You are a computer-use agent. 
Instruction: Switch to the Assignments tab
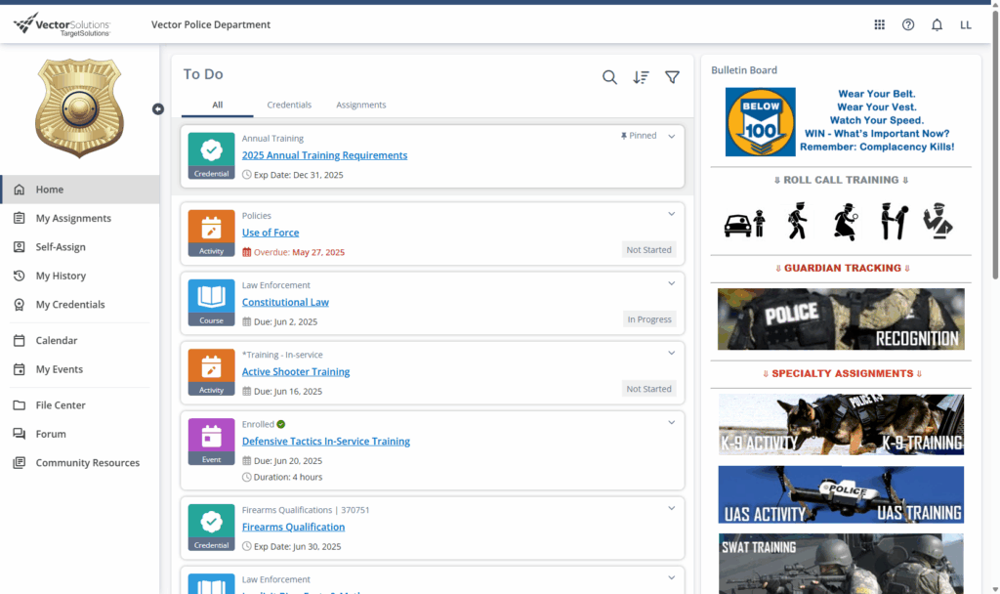(361, 105)
